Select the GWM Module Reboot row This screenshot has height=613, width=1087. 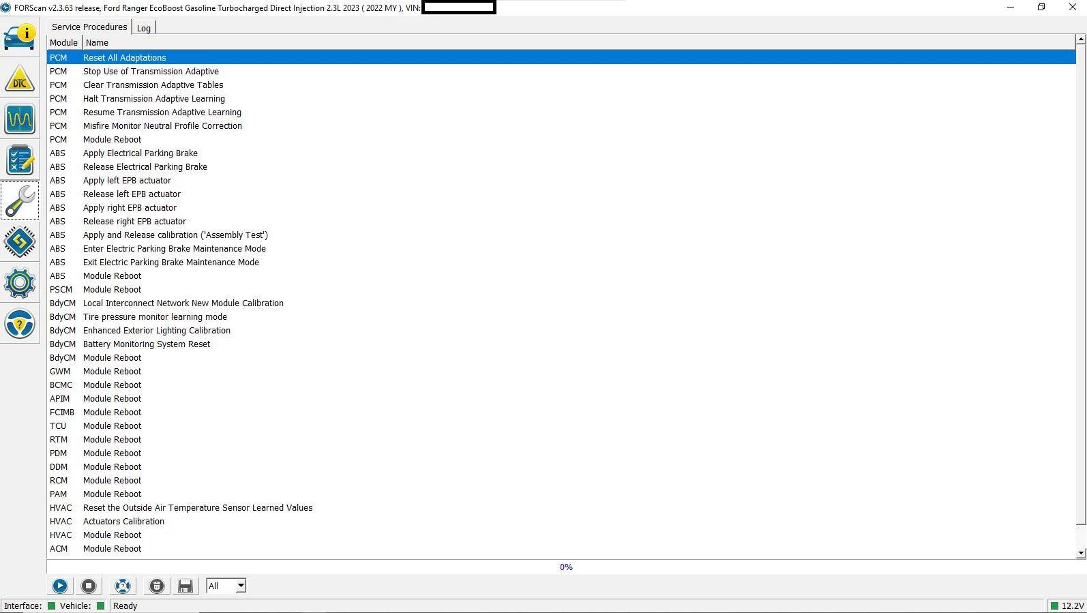[x=561, y=371]
